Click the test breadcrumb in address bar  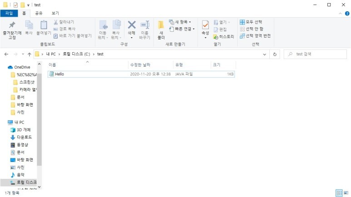(100, 54)
